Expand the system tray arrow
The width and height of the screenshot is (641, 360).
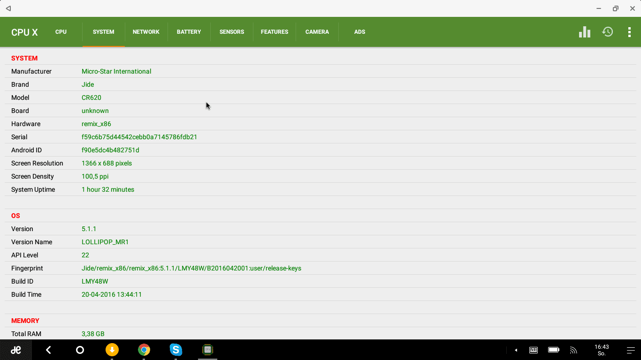pos(516,350)
